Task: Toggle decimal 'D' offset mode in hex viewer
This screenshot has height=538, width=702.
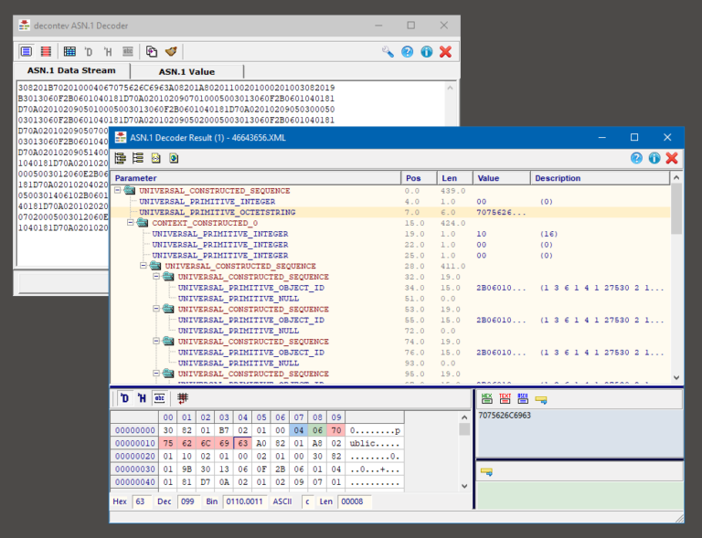Action: click(x=125, y=398)
